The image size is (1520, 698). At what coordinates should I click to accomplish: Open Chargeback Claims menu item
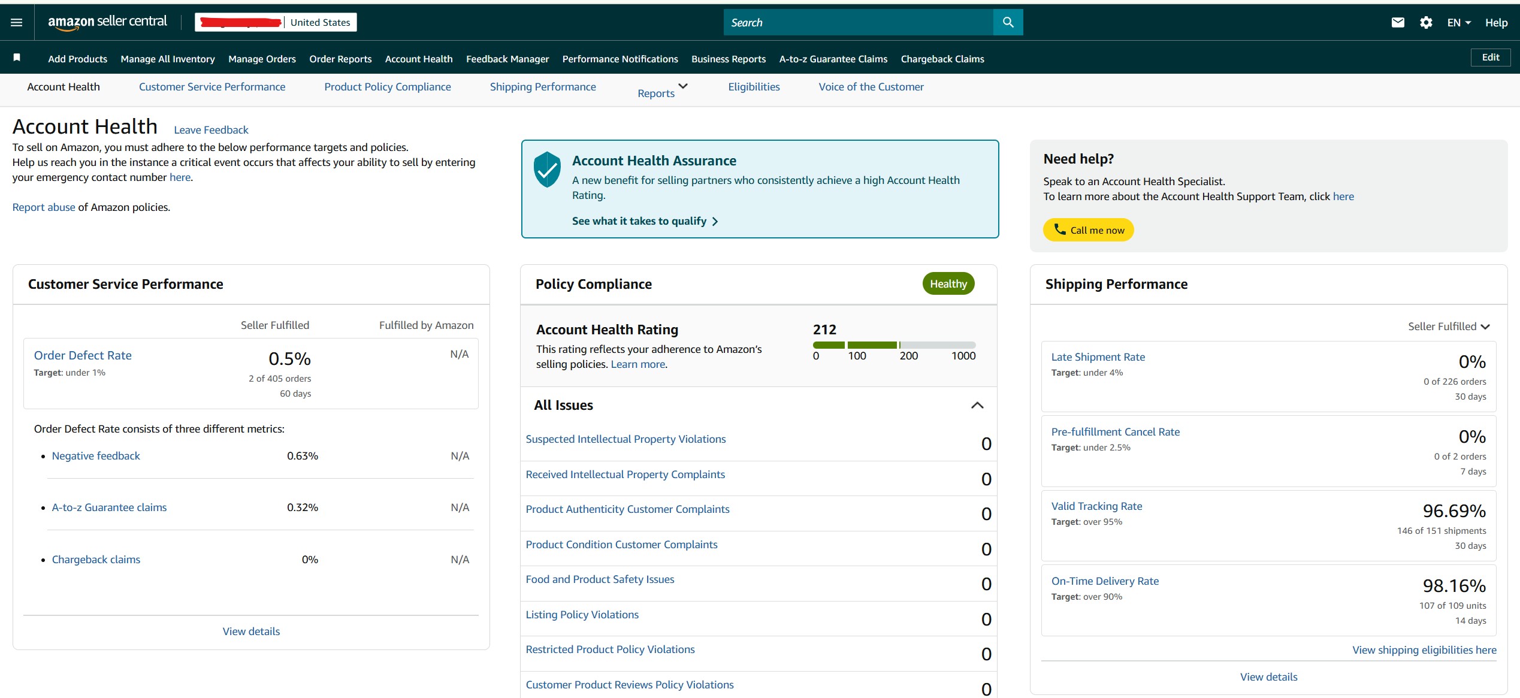942,59
